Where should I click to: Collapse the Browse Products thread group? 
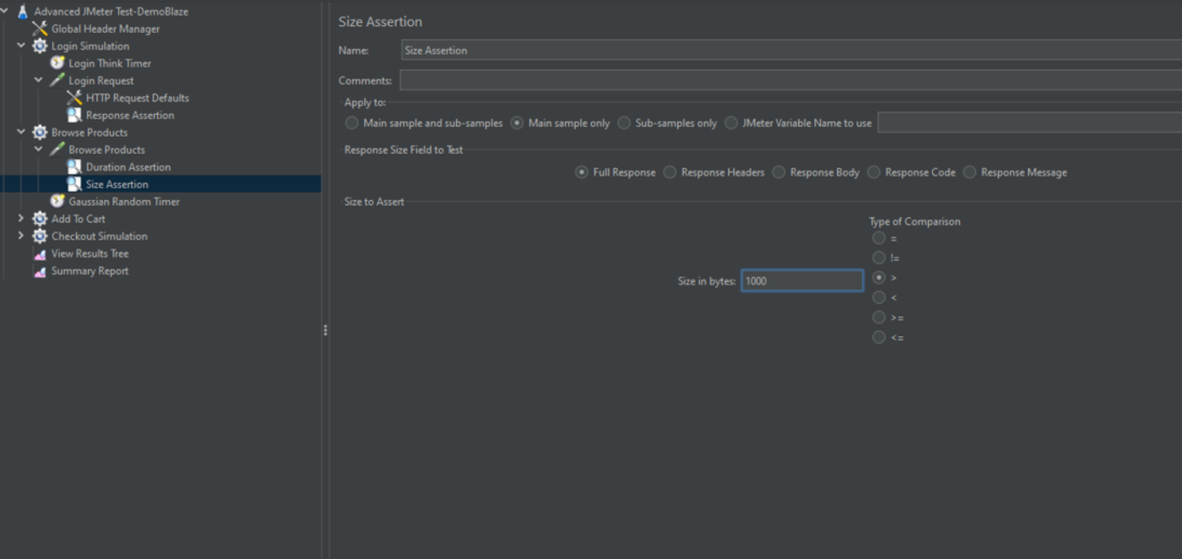point(21,132)
